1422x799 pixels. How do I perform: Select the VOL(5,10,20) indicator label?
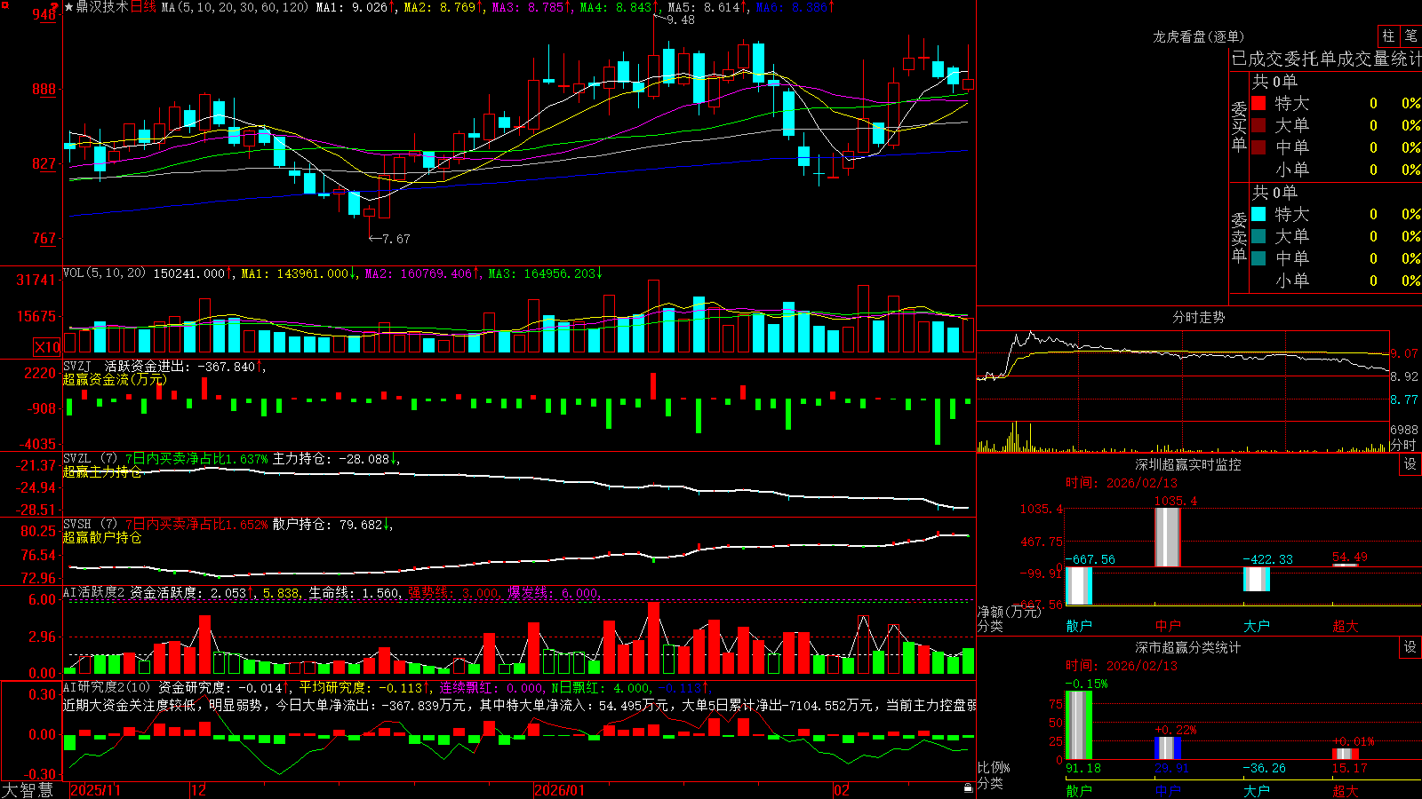coord(104,273)
